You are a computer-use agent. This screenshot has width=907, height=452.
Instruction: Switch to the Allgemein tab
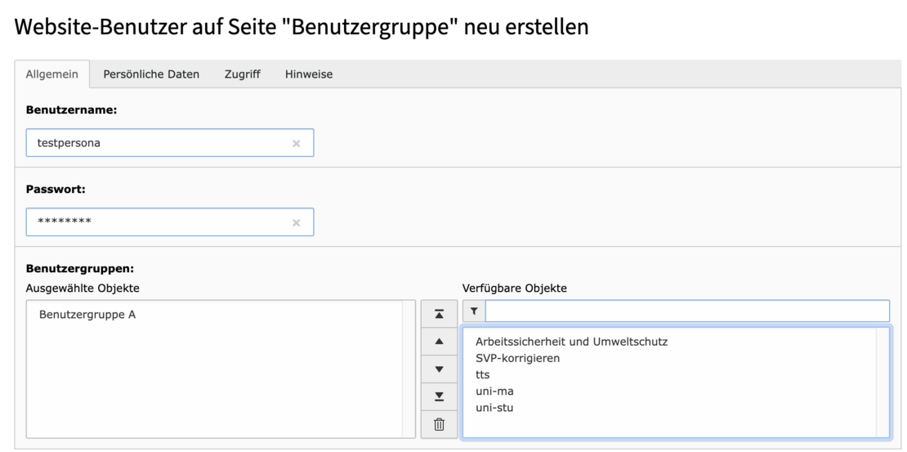click(x=52, y=74)
